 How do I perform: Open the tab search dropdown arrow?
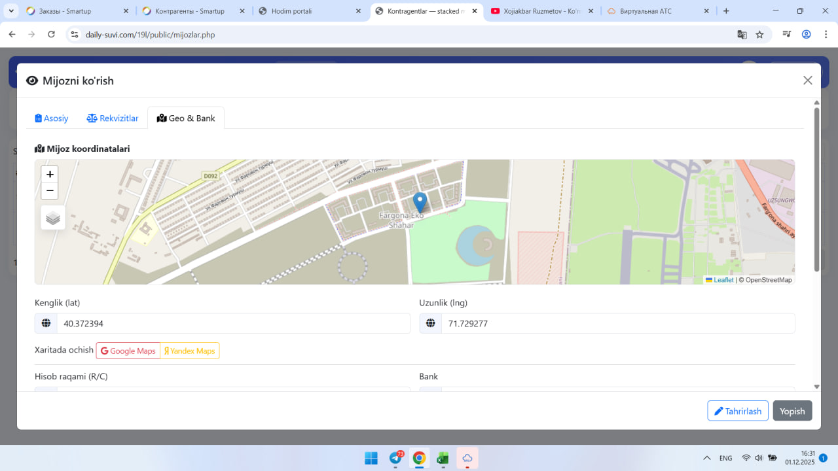[x=11, y=11]
